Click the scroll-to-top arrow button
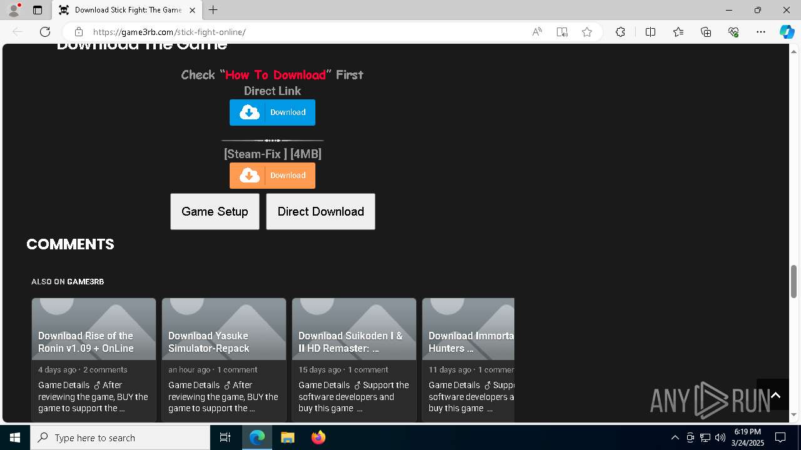The width and height of the screenshot is (801, 450). pyautogui.click(x=775, y=395)
